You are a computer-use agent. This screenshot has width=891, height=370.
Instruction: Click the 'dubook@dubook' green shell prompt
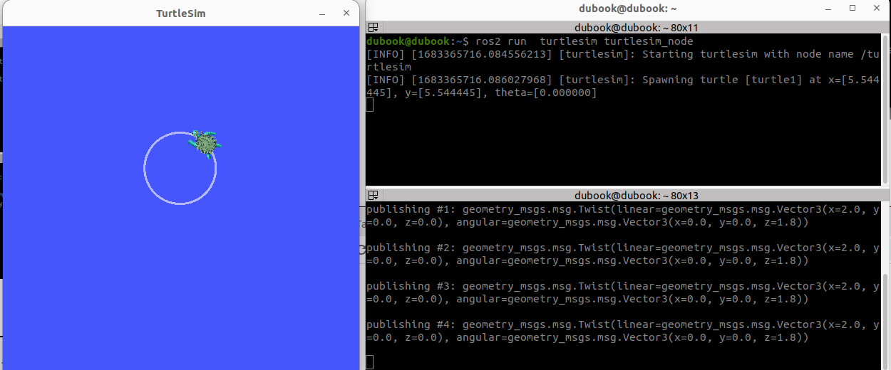click(x=408, y=41)
